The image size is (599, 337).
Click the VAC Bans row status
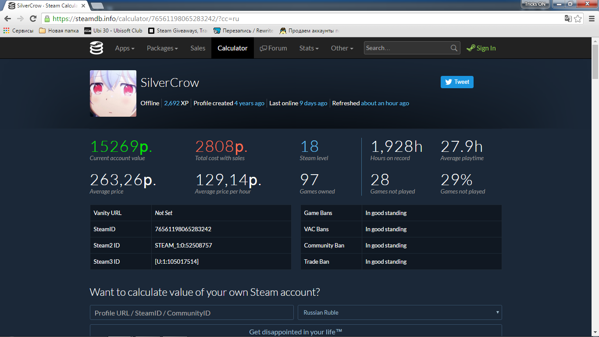[386, 229]
